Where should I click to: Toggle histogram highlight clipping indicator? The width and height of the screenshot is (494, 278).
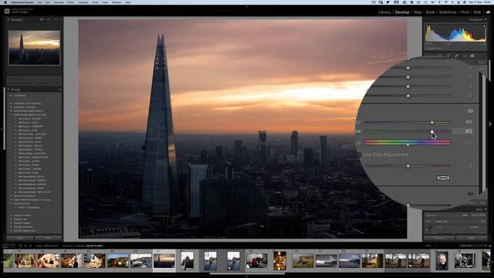click(x=484, y=26)
